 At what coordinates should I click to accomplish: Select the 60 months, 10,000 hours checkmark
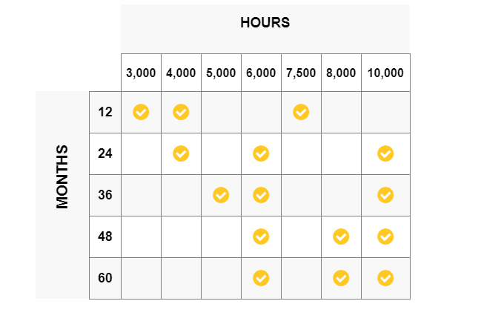pos(385,278)
